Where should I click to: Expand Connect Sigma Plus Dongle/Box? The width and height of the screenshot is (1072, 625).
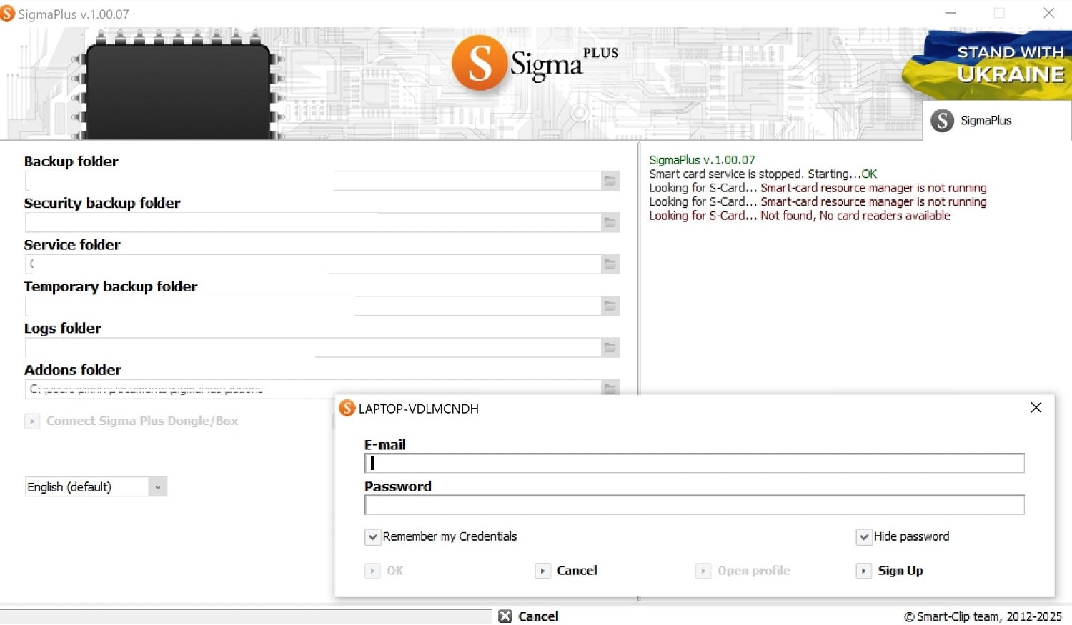(32, 421)
